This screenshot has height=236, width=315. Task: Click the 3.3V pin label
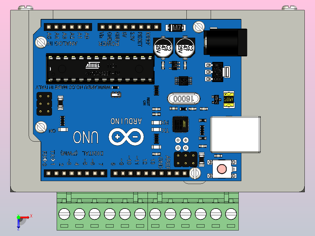tap(132, 36)
